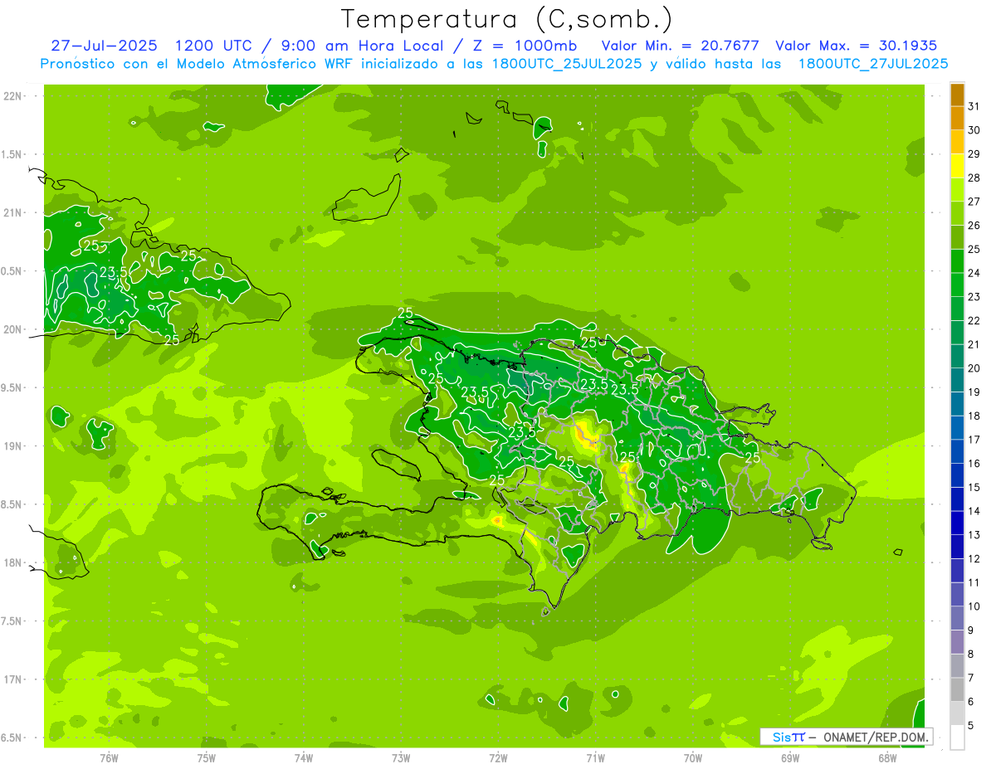Click the easternmost '25' contour label on Hispaniola

click(x=753, y=458)
